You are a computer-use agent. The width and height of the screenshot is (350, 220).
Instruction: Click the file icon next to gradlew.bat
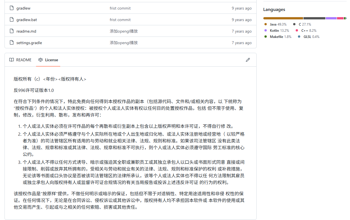coord(12,20)
